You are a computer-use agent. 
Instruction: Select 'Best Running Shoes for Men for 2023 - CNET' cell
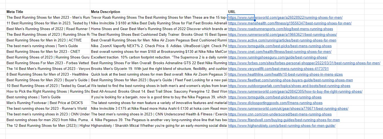pos(48,52)
